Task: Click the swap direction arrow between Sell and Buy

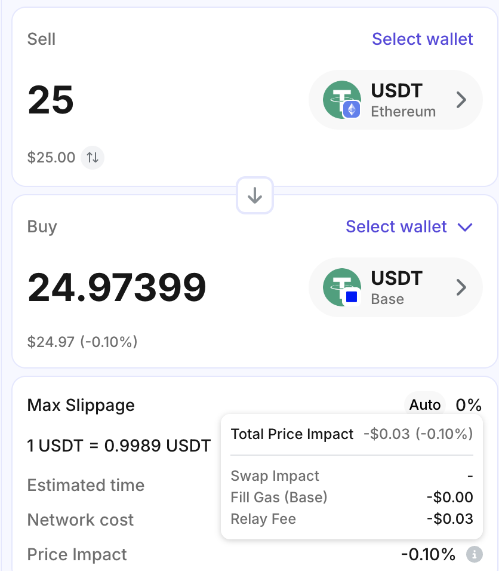Action: [255, 195]
